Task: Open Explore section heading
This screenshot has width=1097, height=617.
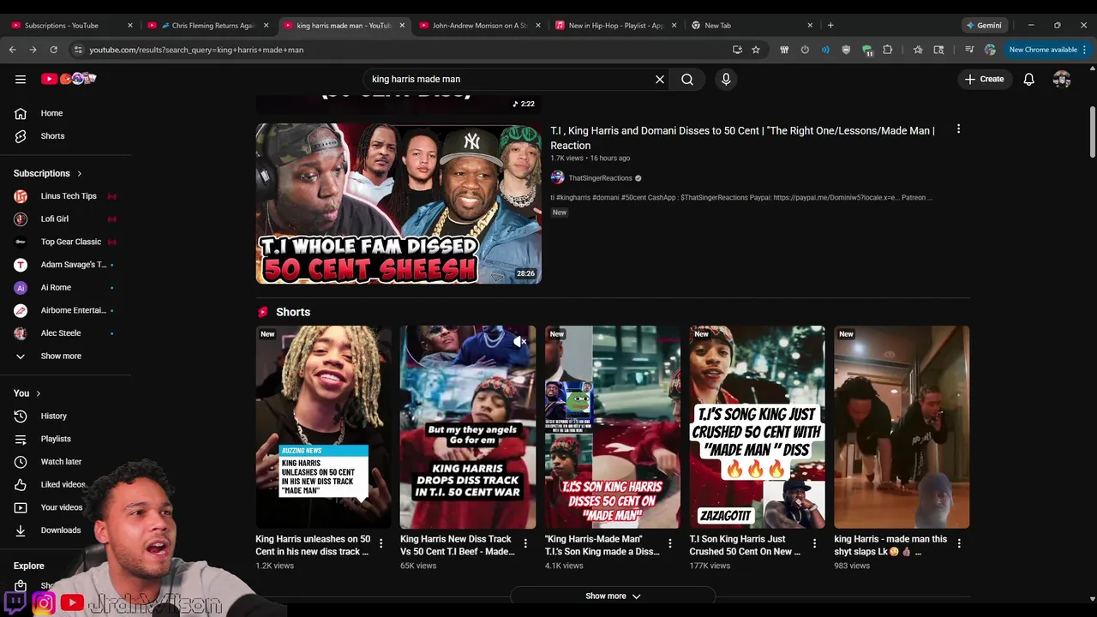Action: (x=29, y=566)
